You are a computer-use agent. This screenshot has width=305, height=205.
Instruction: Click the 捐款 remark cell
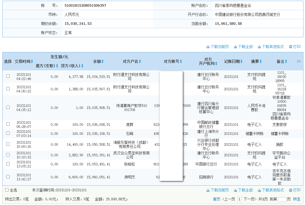click(x=280, y=144)
